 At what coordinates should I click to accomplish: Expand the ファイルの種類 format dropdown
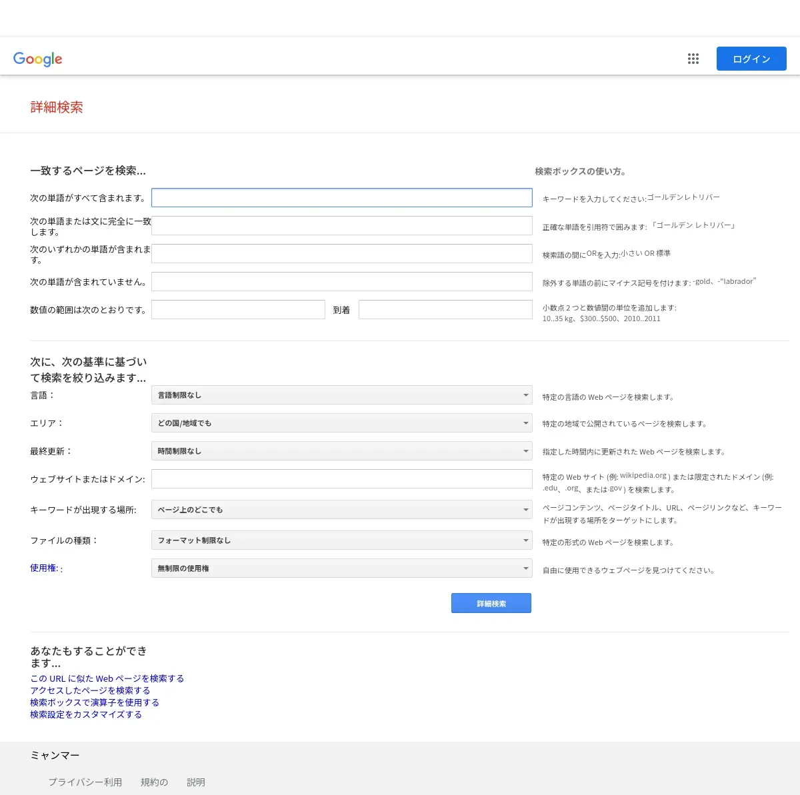(341, 540)
